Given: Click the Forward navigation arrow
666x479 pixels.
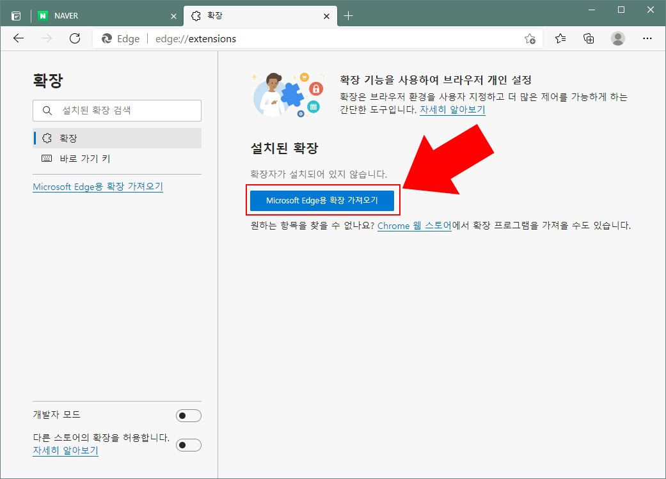Looking at the screenshot, I should (47, 38).
